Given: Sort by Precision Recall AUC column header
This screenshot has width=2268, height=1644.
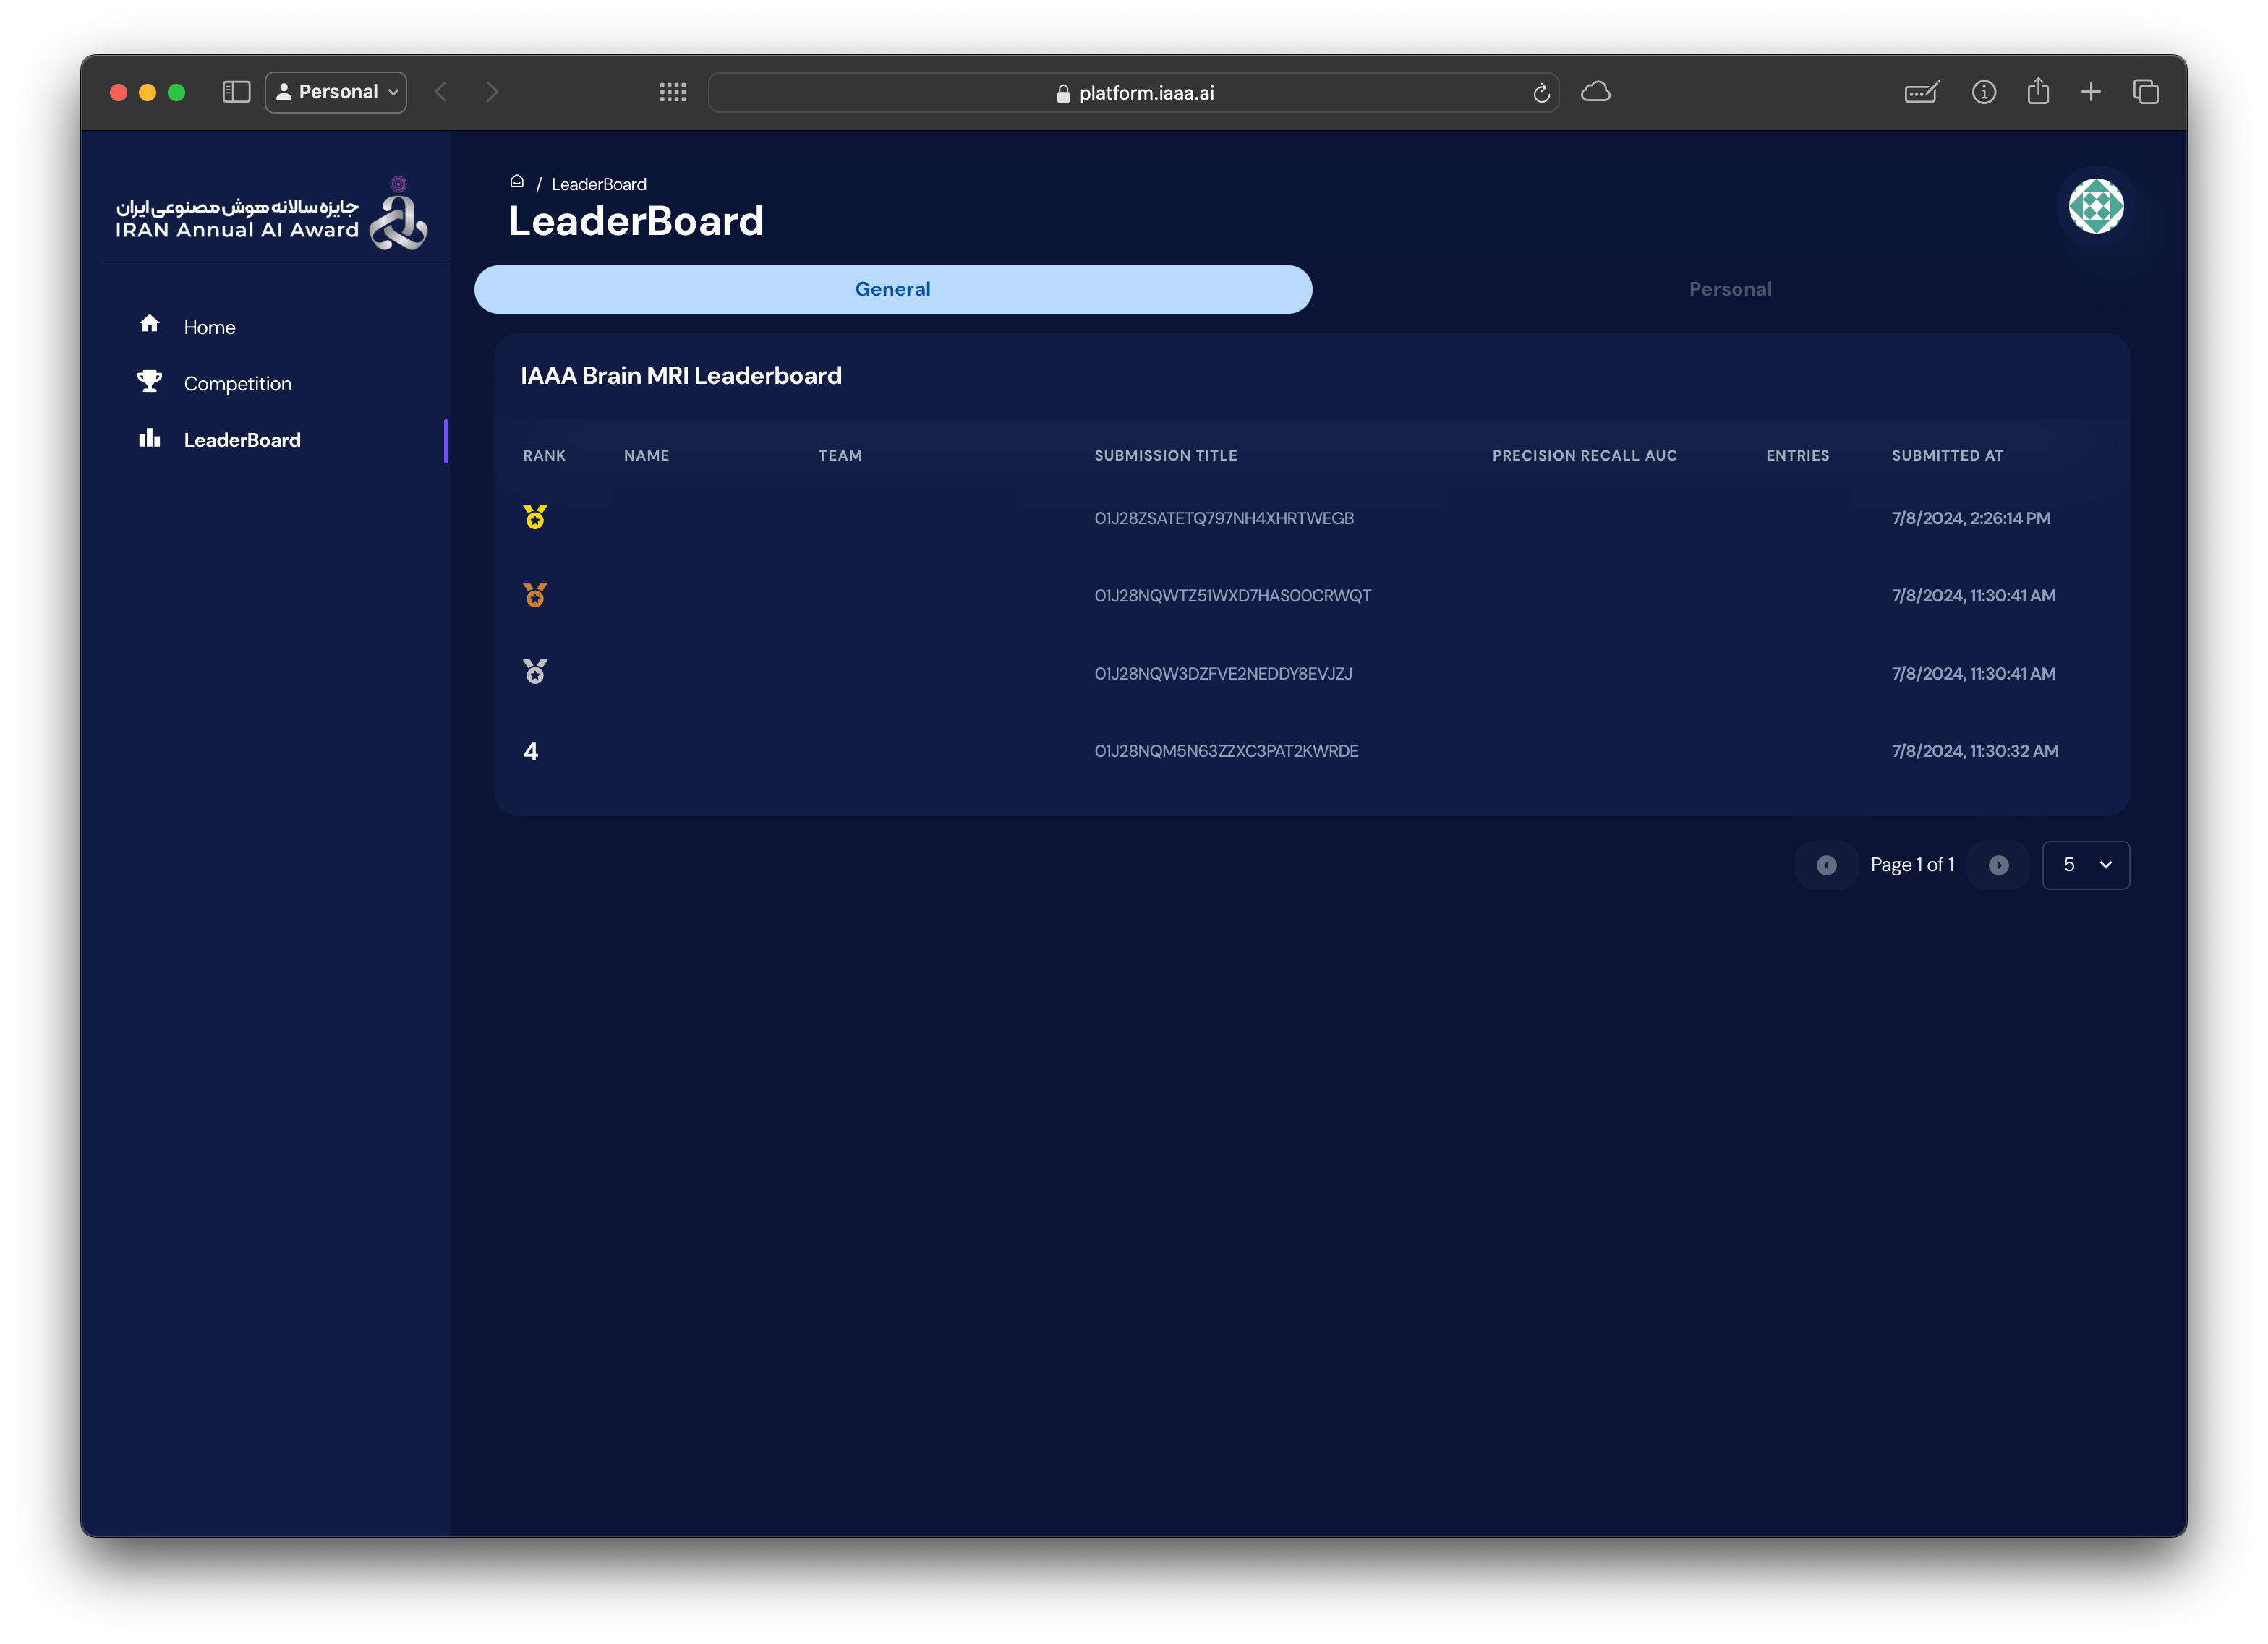Looking at the screenshot, I should pos(1584,455).
